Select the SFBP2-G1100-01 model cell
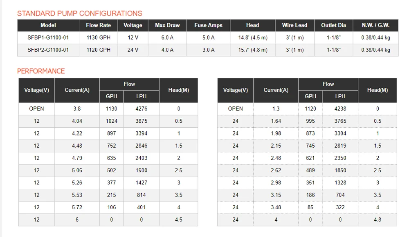The width and height of the screenshot is (409, 237). tap(48, 50)
